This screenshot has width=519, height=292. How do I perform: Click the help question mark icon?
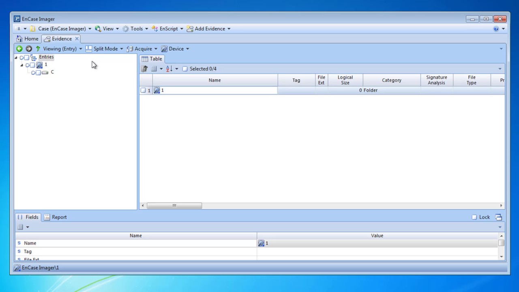tap(496, 29)
